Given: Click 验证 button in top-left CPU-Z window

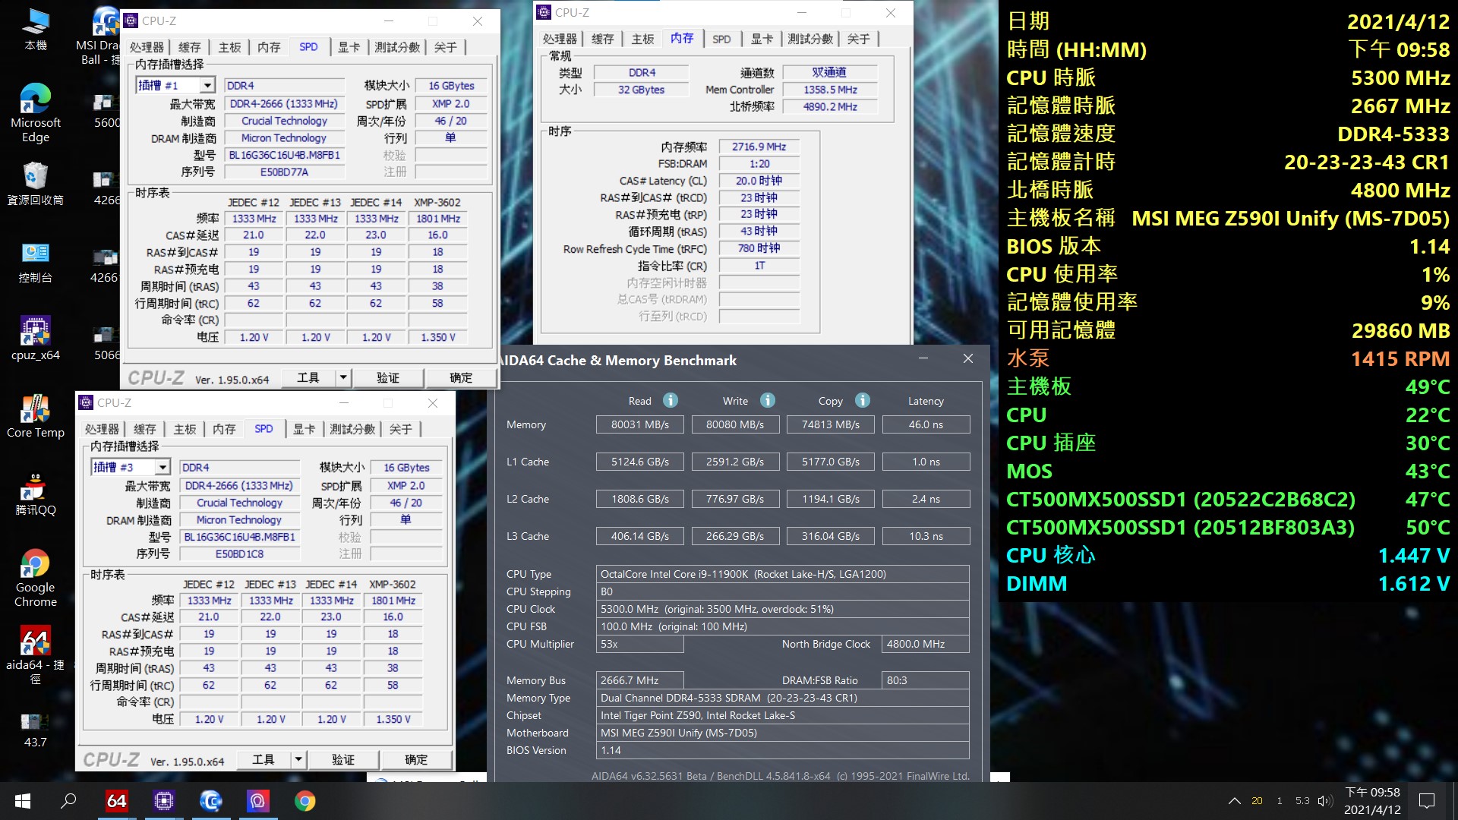Looking at the screenshot, I should coord(387,377).
